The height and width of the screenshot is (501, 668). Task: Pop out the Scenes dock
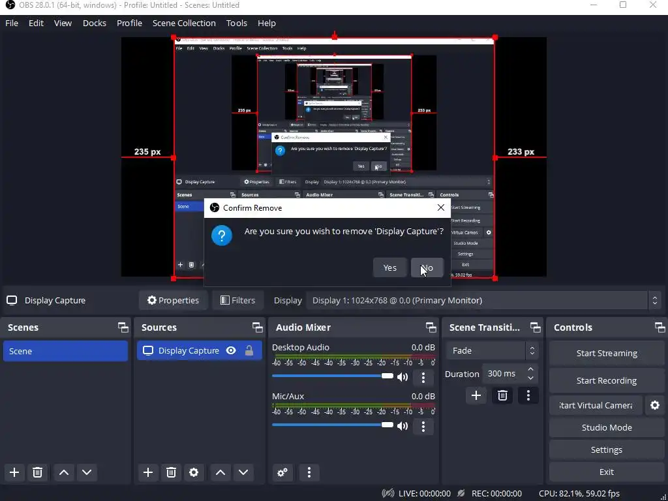click(123, 327)
